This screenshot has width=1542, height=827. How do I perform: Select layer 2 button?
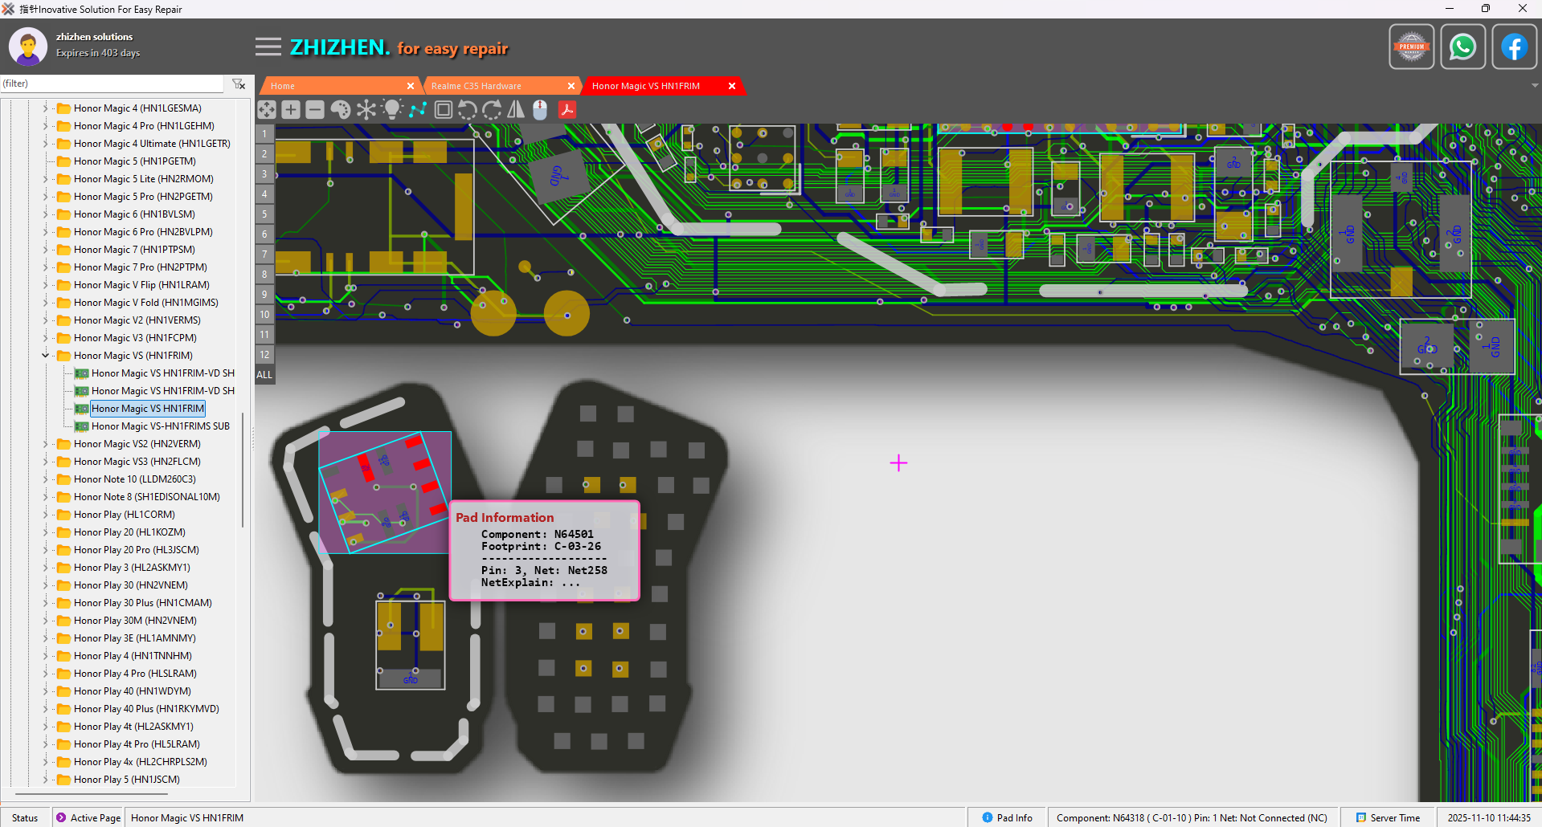(x=264, y=154)
